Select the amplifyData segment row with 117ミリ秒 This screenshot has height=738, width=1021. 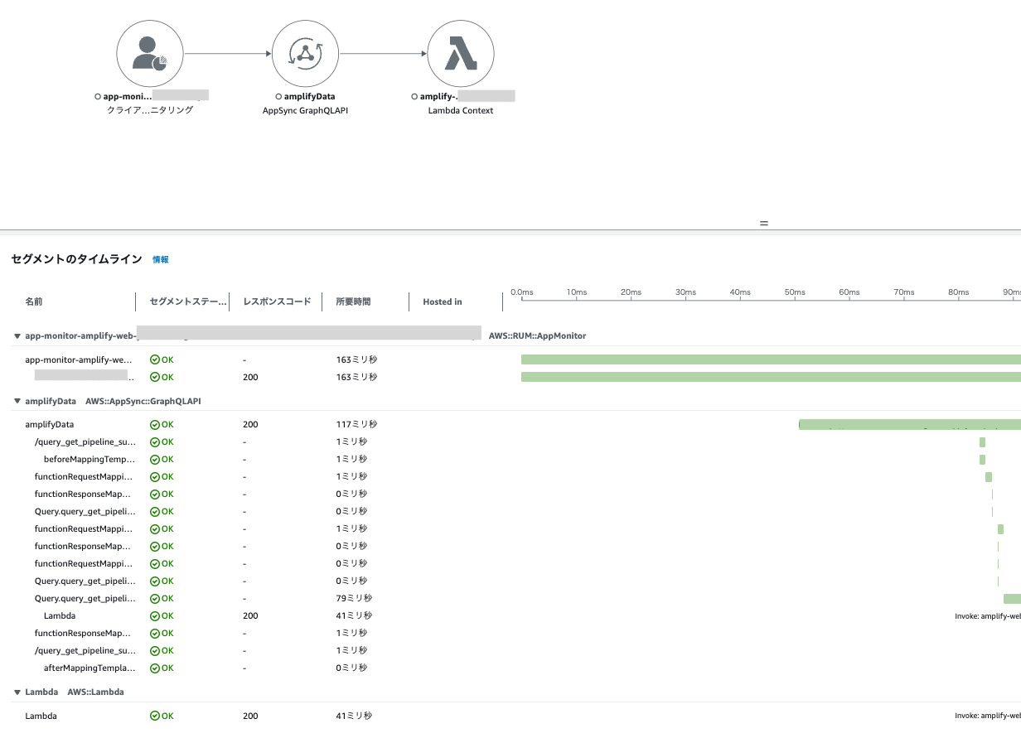[50, 424]
